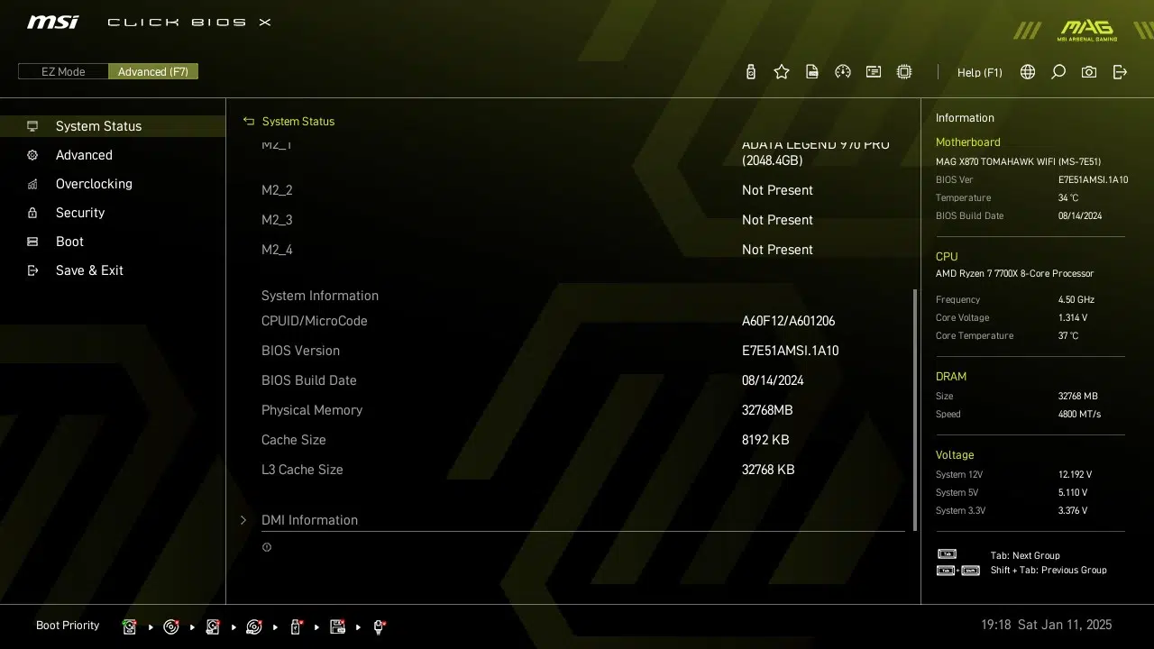Select the network plug boot device icon
This screenshot has height=649, width=1154.
pyautogui.click(x=380, y=626)
